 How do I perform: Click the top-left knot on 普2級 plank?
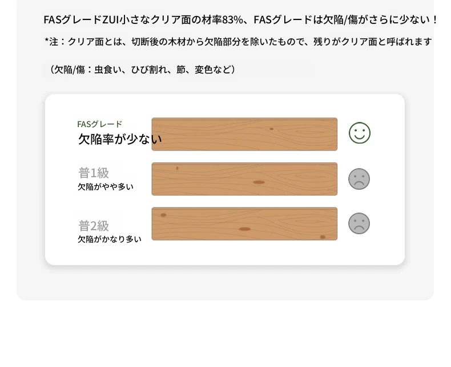coord(163,215)
